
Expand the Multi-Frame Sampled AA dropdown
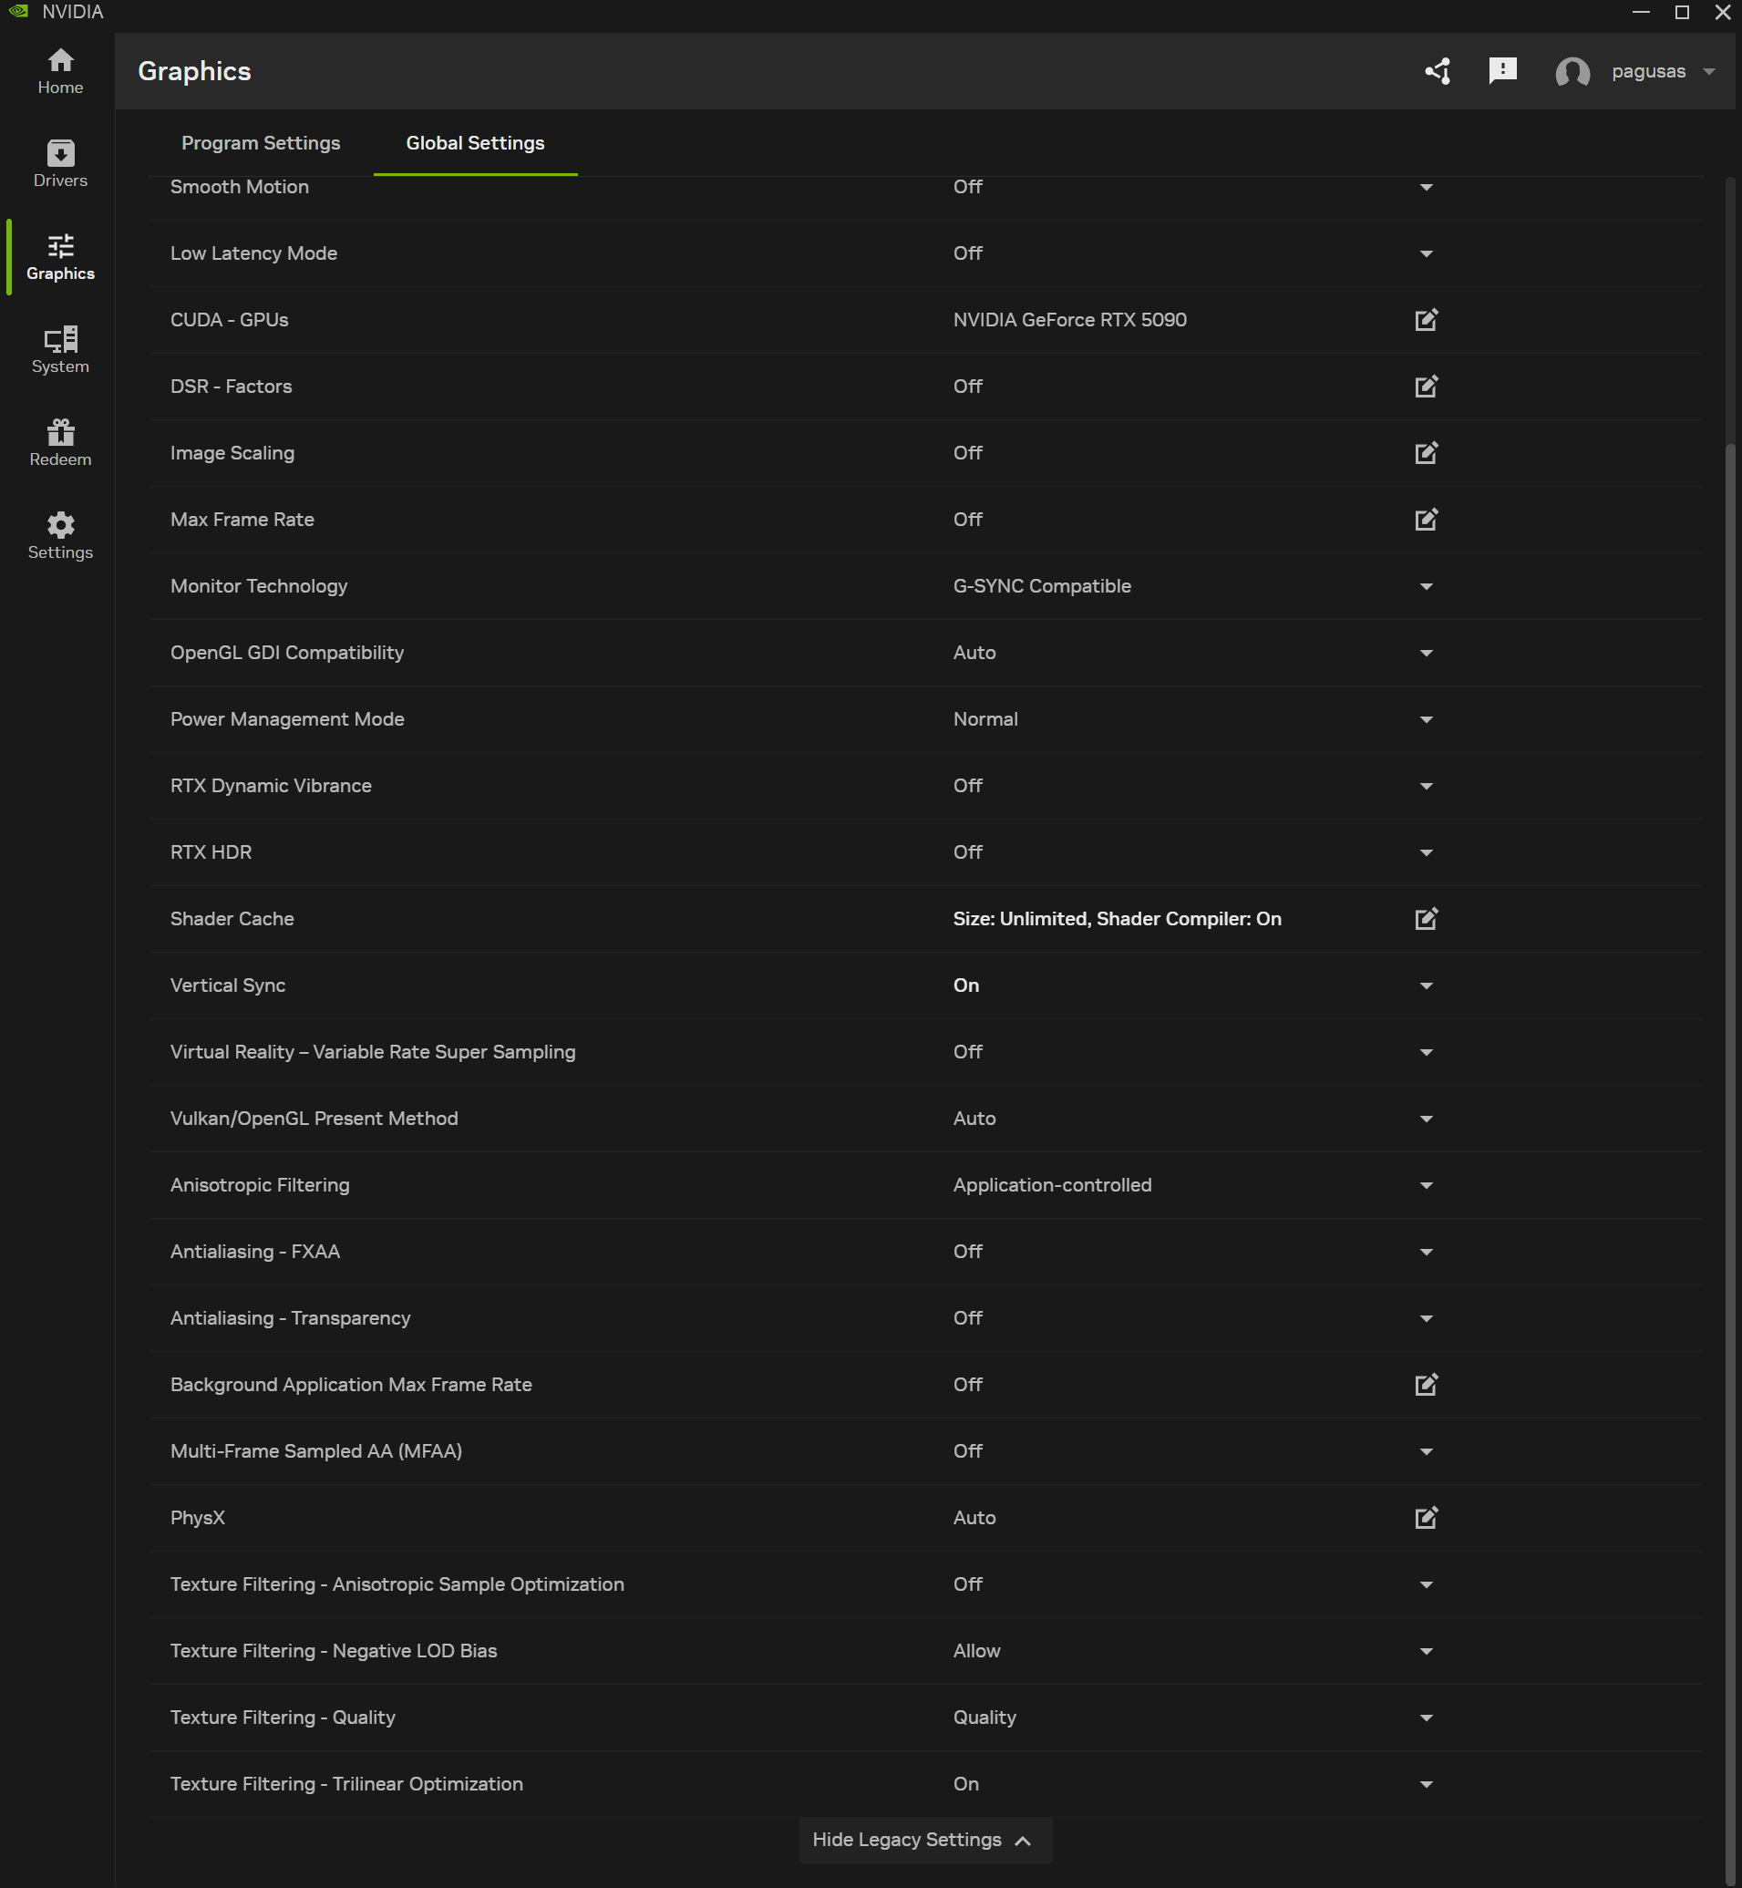(1427, 1451)
